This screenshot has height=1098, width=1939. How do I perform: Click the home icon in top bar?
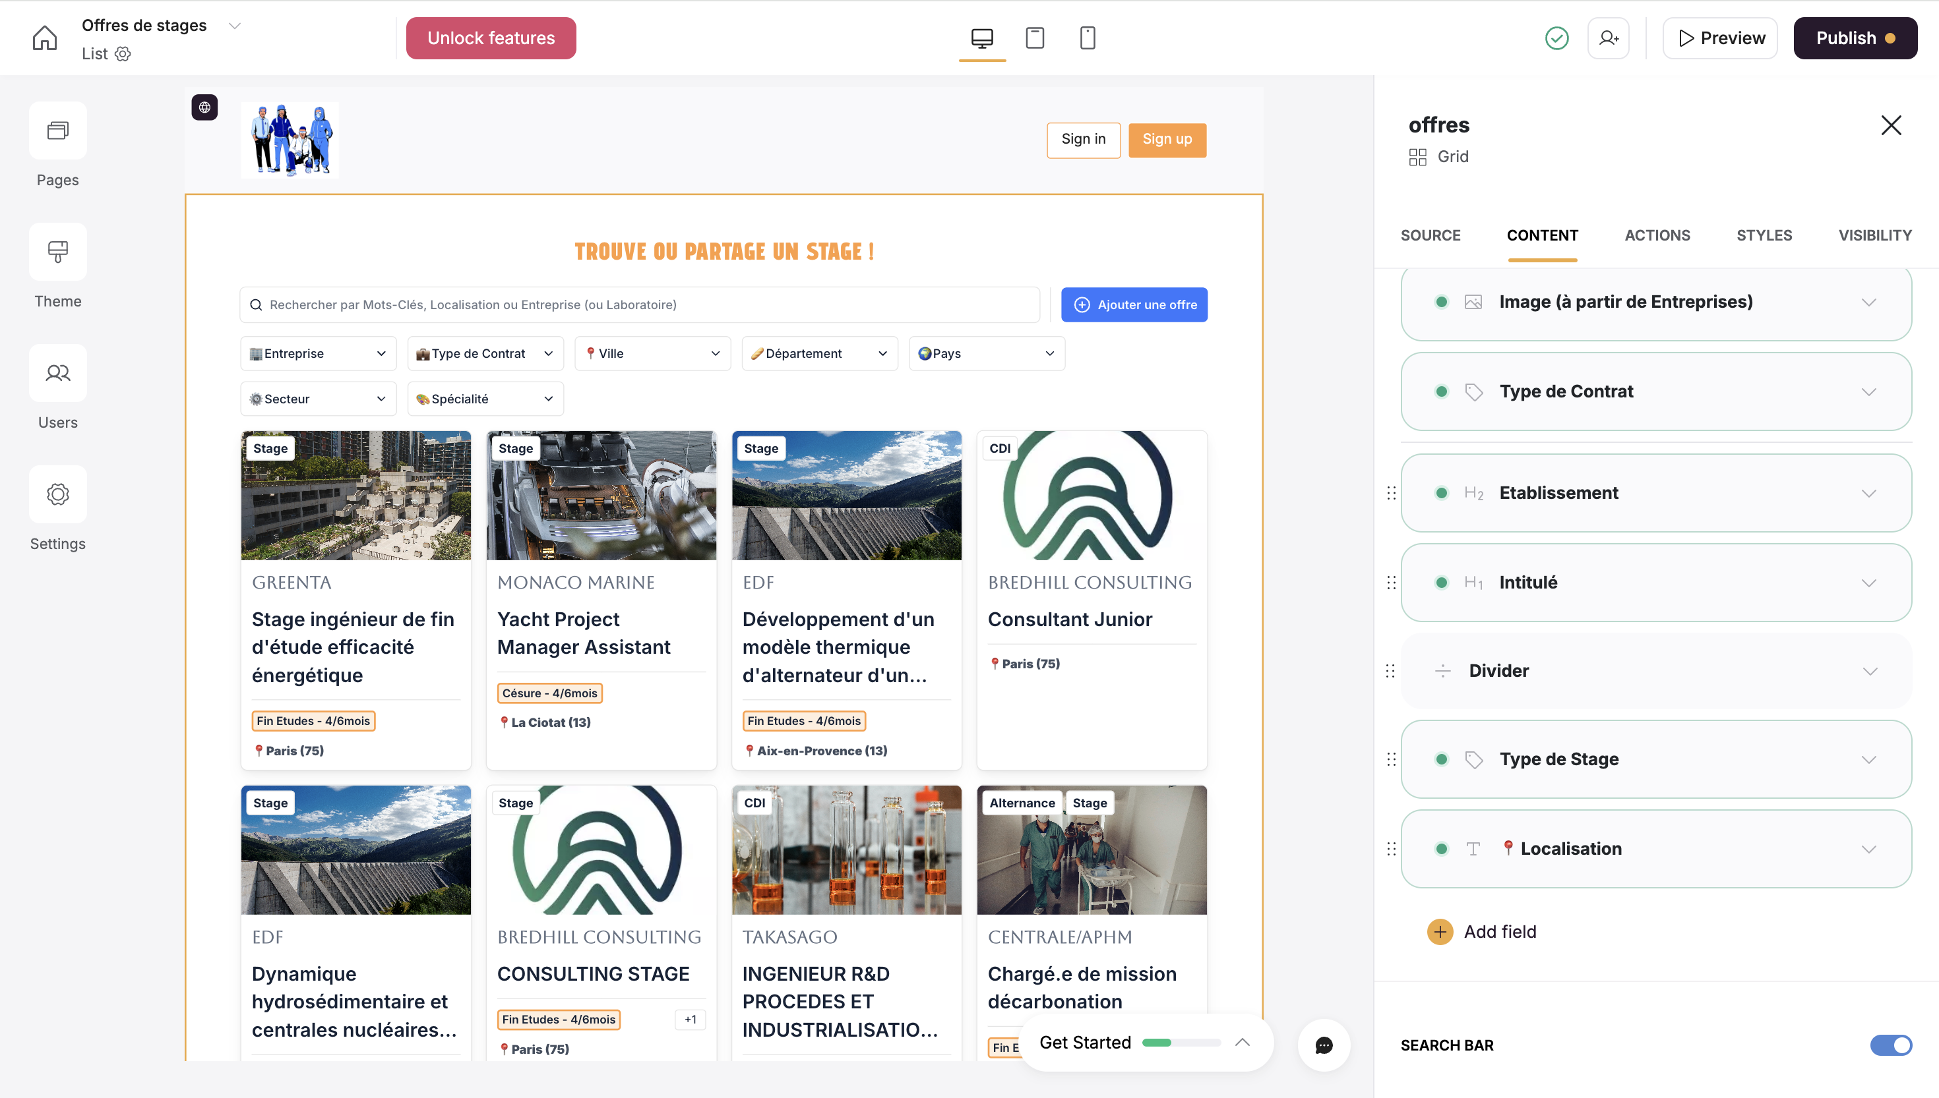click(x=44, y=38)
